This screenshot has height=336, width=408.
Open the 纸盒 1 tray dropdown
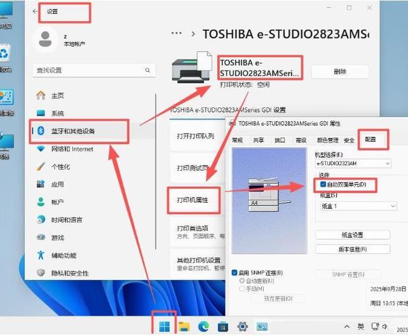tap(358, 206)
